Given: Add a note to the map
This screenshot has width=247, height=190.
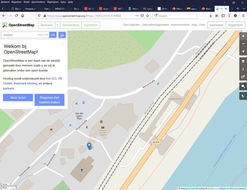Looking at the screenshot, I should 243,86.
